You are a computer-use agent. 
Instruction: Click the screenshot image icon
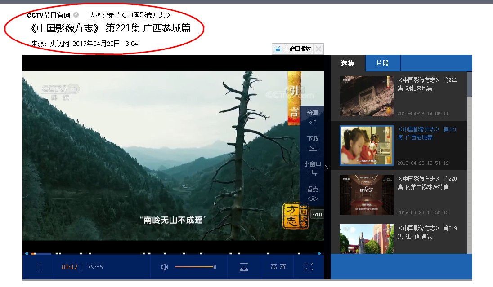tap(244, 267)
